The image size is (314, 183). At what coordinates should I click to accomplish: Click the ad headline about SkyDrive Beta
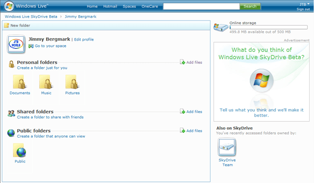point(262,53)
